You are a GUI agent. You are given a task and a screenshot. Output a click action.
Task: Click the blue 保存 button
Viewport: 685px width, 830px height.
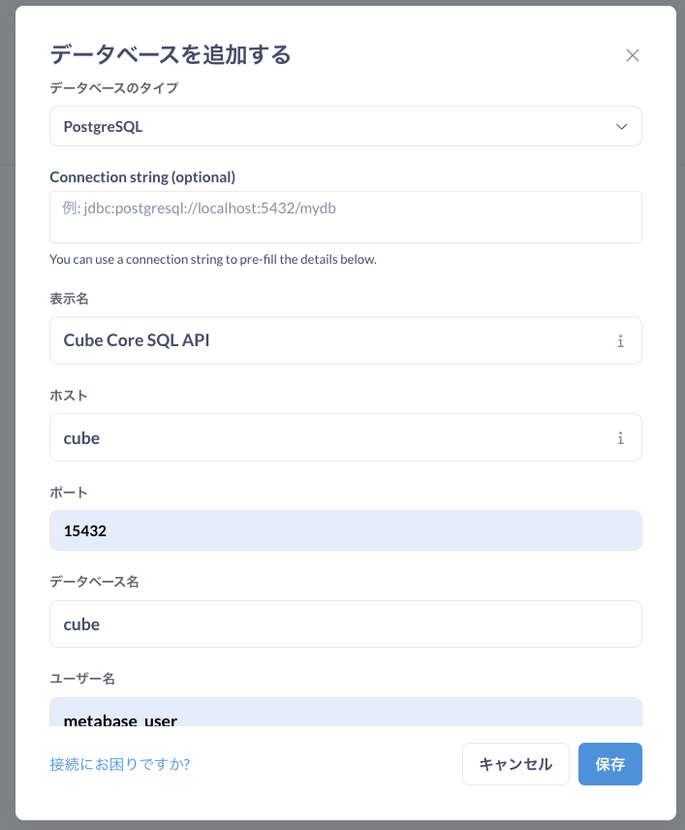pyautogui.click(x=609, y=764)
